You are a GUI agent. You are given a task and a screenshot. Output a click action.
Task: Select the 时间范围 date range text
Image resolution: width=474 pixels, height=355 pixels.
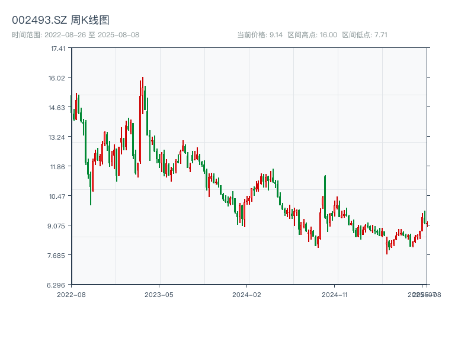tap(75, 35)
